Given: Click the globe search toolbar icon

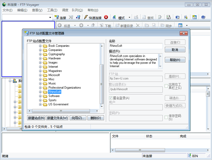Looking at the screenshot, I should (x=177, y=17).
